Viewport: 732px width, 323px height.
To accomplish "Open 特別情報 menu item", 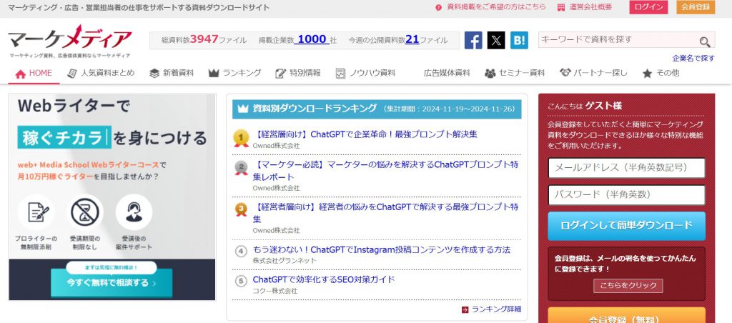I will [x=298, y=74].
